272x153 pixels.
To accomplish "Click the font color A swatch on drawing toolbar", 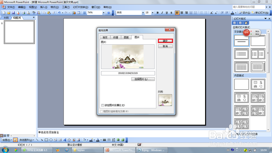I will tap(98, 140).
